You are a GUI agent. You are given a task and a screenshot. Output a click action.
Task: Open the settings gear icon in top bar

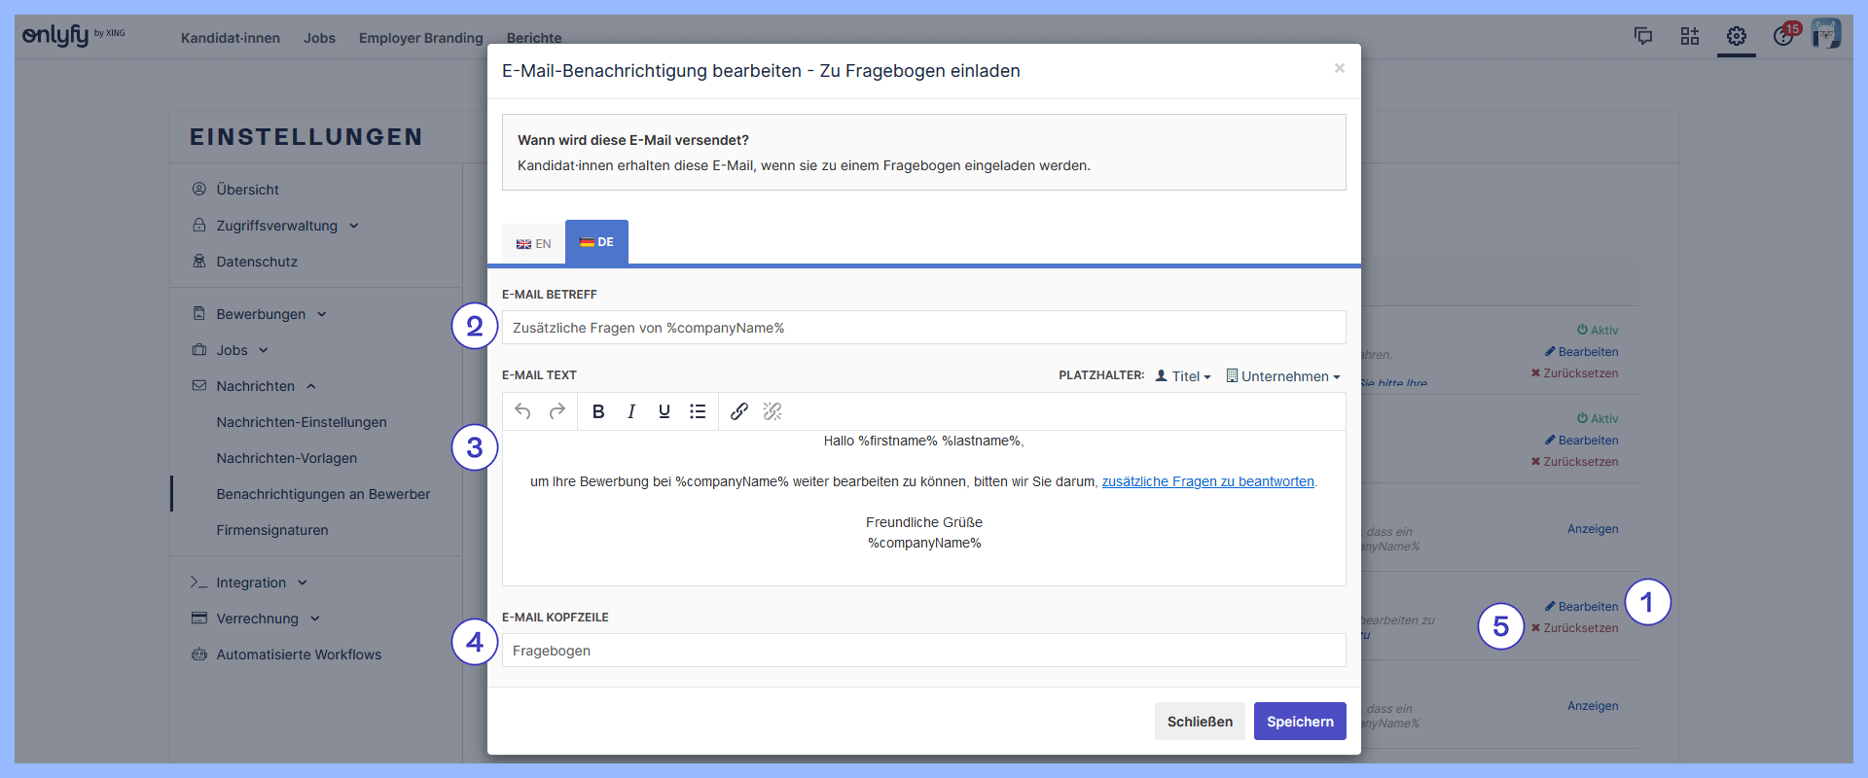[1737, 36]
